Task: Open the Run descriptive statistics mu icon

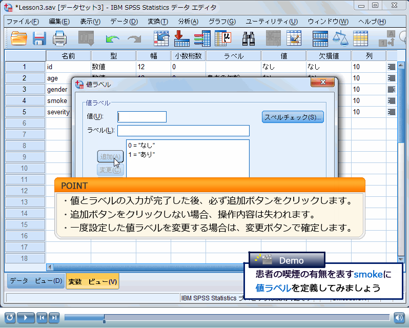Action: point(223,38)
